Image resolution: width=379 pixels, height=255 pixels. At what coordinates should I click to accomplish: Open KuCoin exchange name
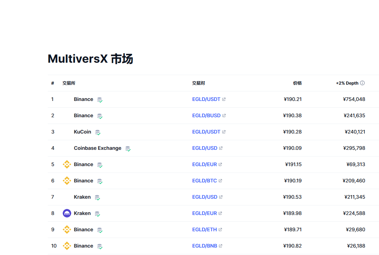83,132
